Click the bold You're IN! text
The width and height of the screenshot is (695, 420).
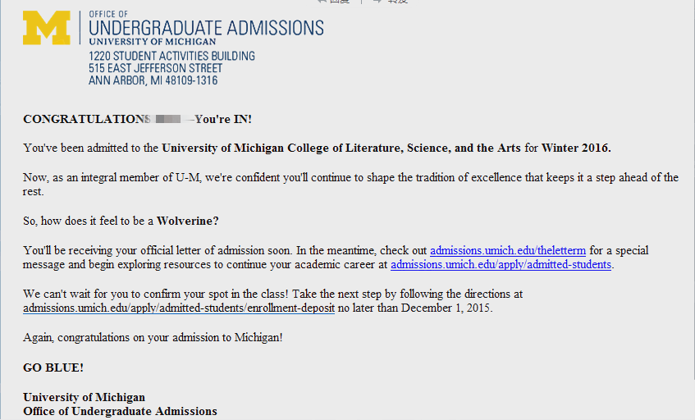pos(223,119)
